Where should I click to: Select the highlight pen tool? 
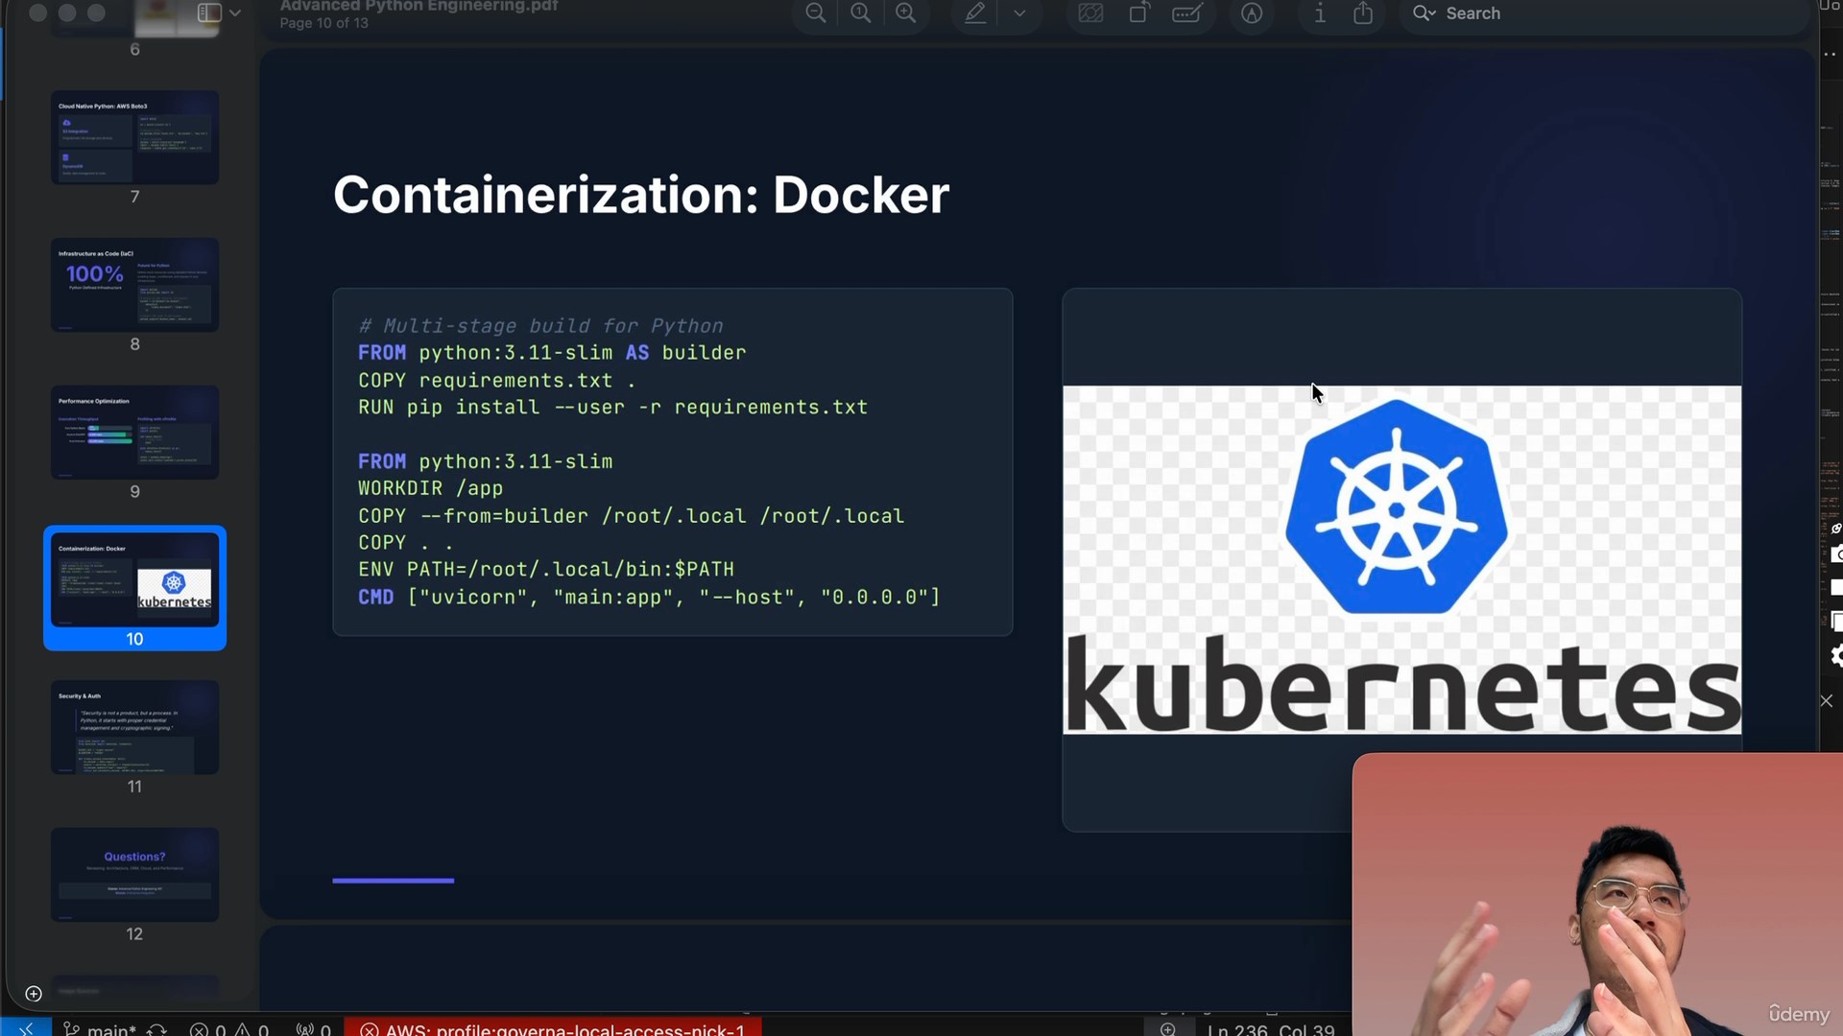click(975, 13)
